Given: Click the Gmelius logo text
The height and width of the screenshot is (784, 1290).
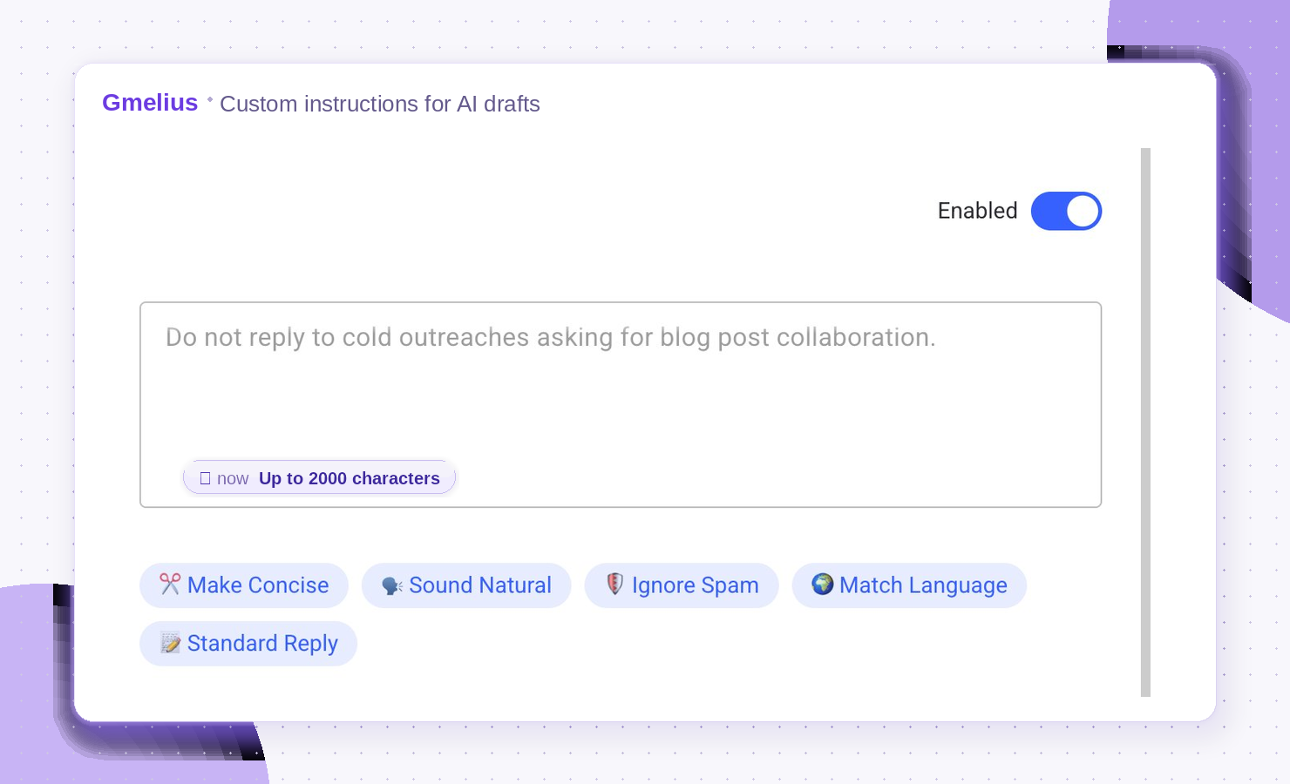Looking at the screenshot, I should [x=150, y=103].
